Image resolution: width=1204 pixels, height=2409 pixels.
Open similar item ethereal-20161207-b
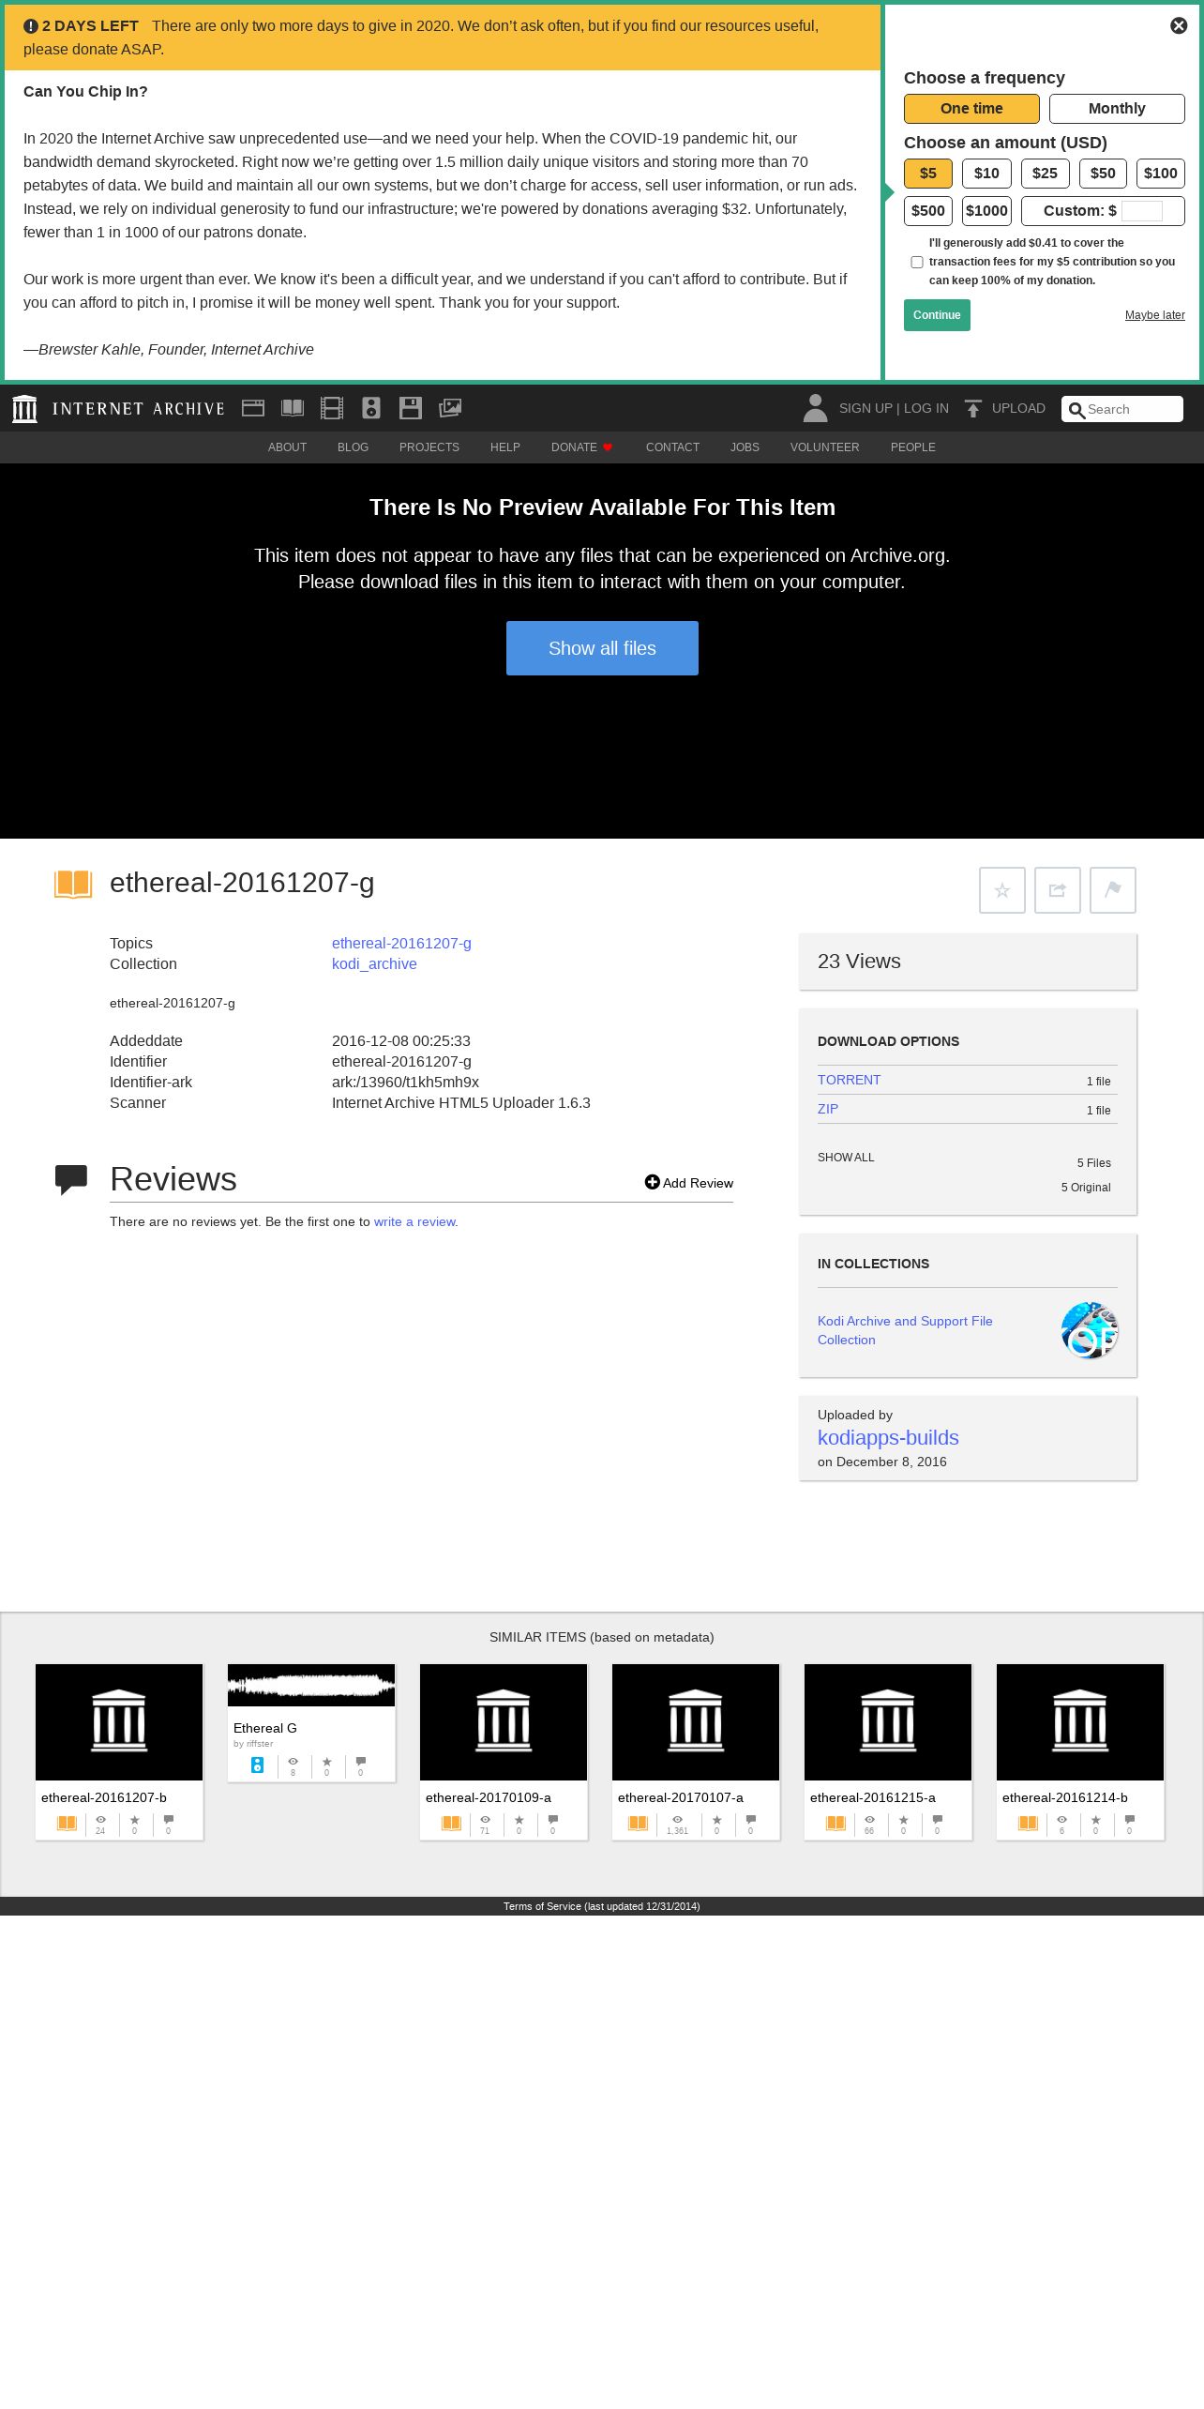119,1751
